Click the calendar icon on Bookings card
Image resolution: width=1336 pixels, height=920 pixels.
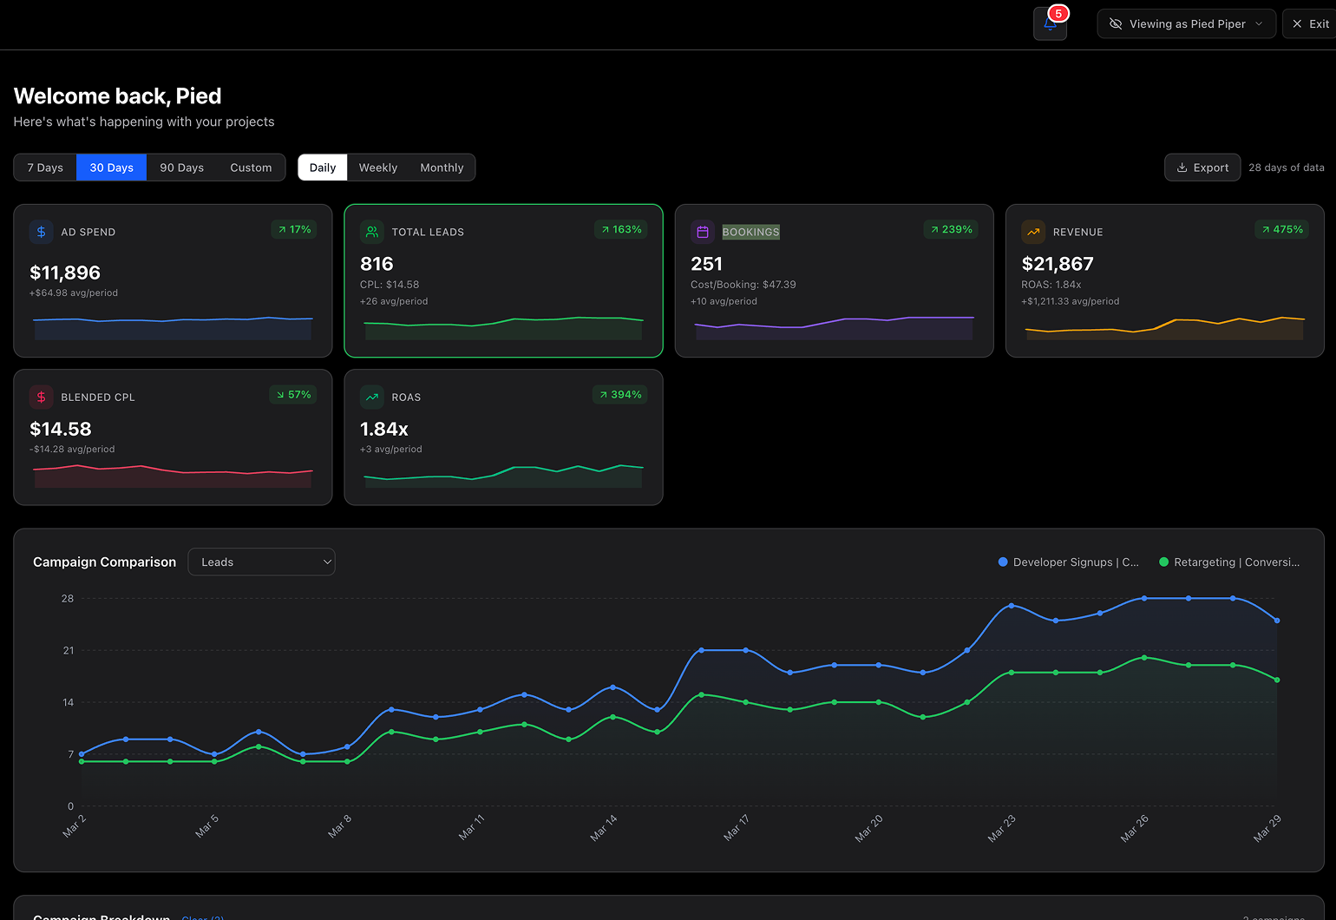[x=703, y=232]
